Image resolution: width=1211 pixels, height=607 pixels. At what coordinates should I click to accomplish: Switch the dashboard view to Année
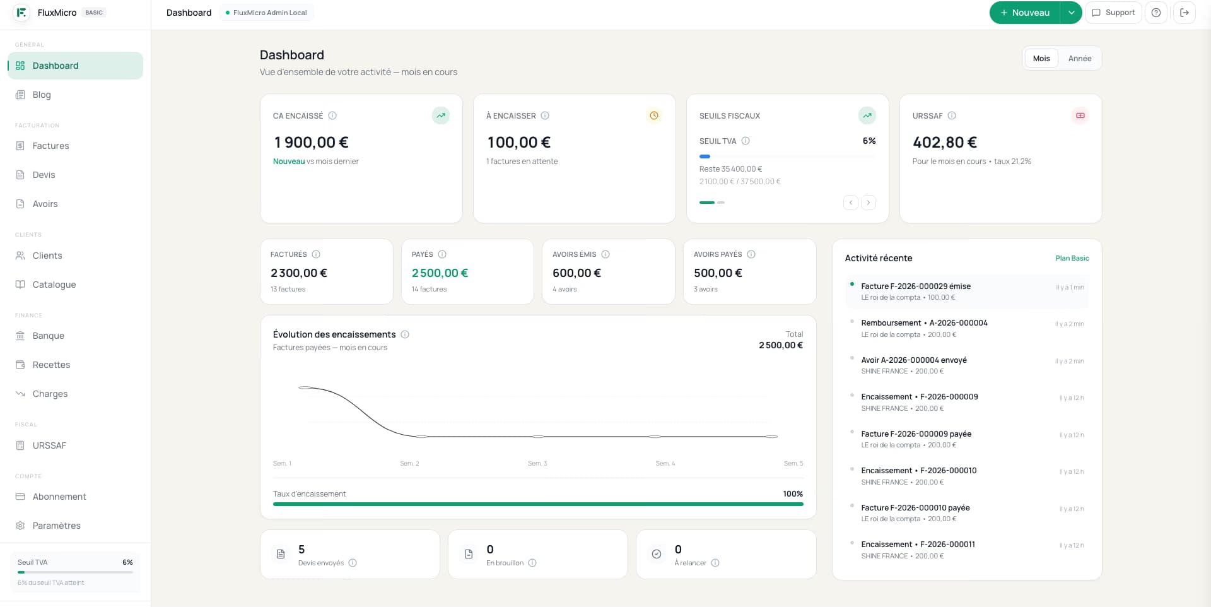tap(1080, 58)
